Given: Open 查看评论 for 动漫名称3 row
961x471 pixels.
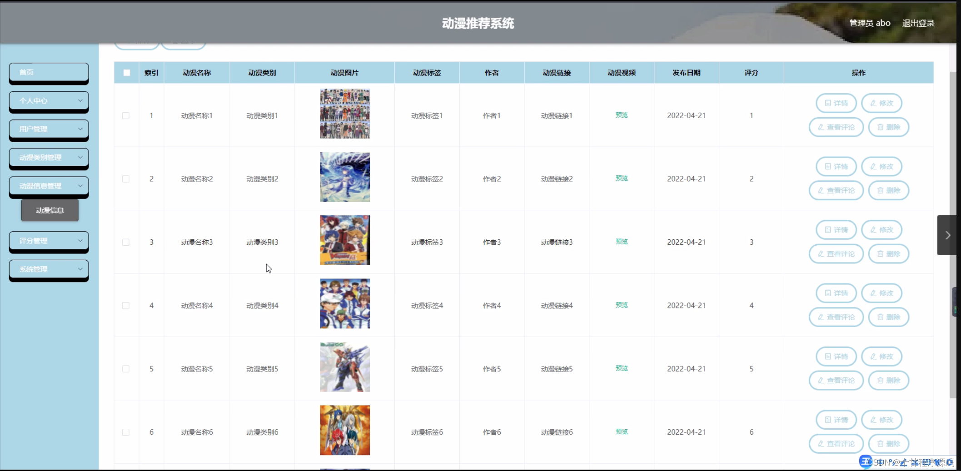Looking at the screenshot, I should coord(836,253).
